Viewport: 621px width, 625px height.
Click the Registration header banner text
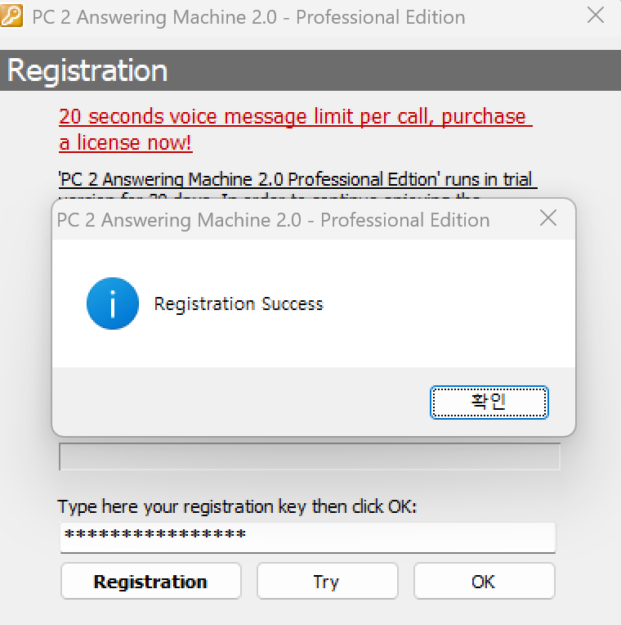click(x=87, y=70)
